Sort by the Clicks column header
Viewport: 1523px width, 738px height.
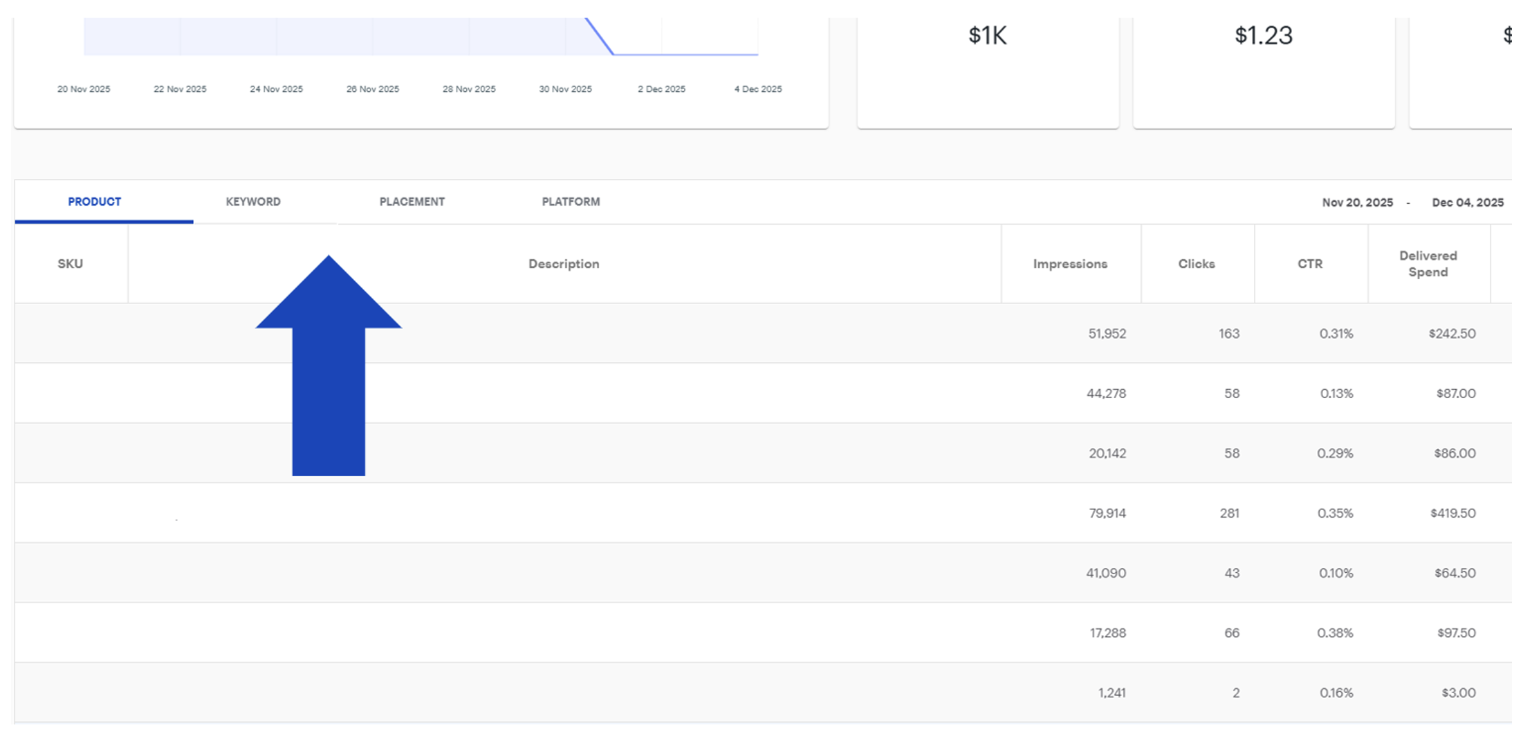1196,264
